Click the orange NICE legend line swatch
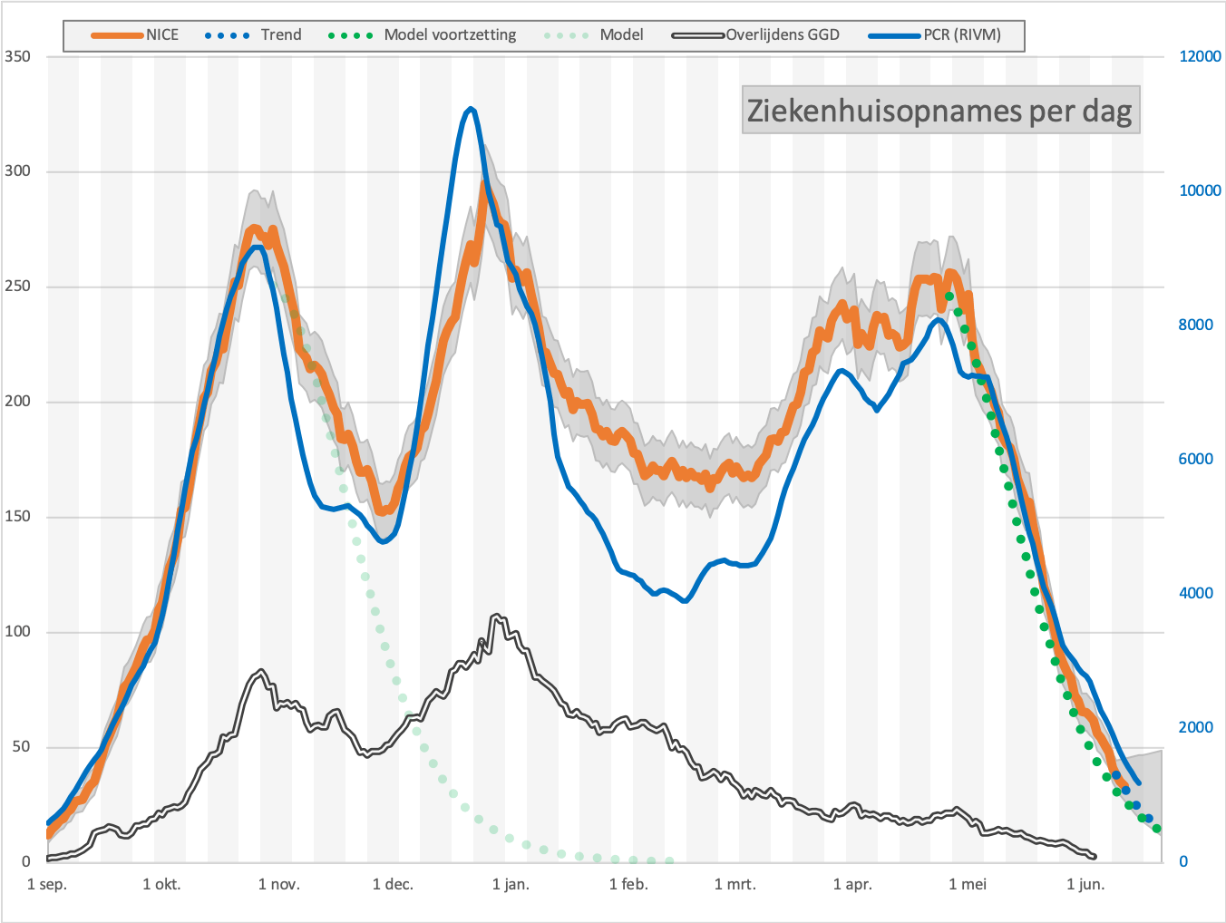 (117, 35)
